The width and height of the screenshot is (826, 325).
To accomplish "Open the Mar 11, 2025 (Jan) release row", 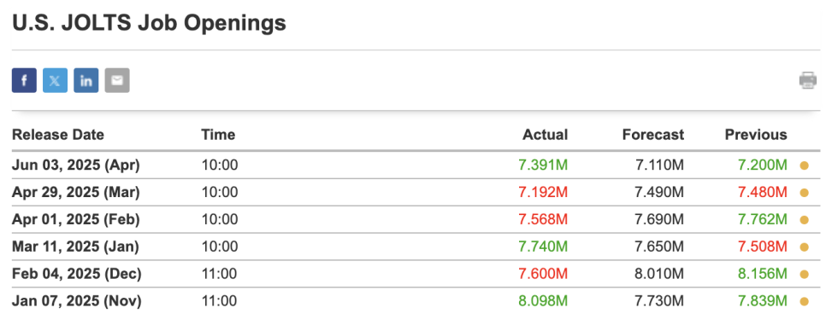I will pyautogui.click(x=416, y=247).
